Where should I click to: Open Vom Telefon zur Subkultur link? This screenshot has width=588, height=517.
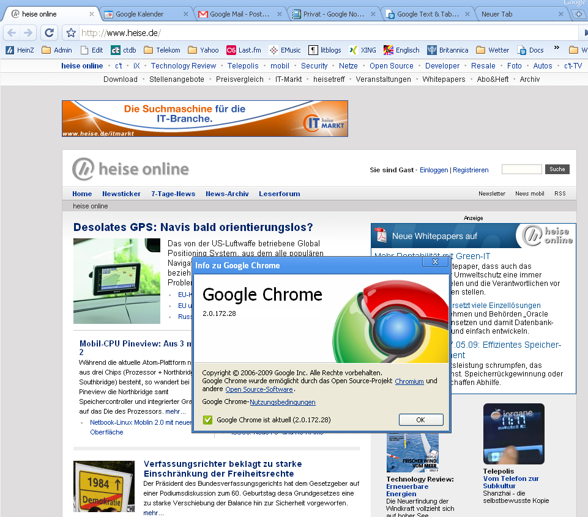(511, 482)
